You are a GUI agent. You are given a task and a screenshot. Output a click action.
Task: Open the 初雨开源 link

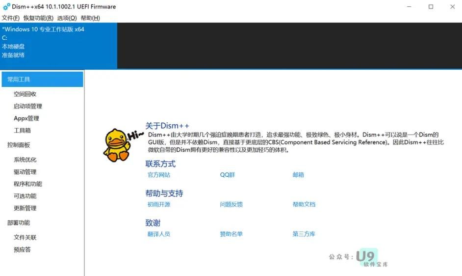(159, 204)
